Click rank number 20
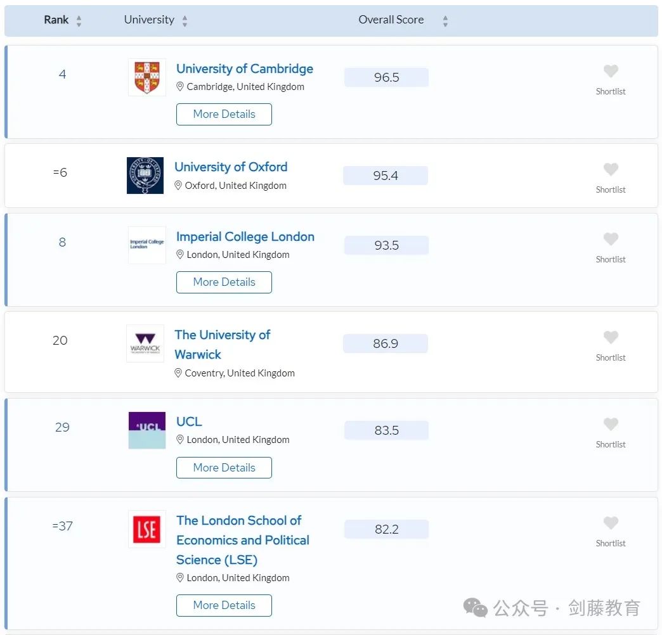The width and height of the screenshot is (662, 635). point(60,340)
